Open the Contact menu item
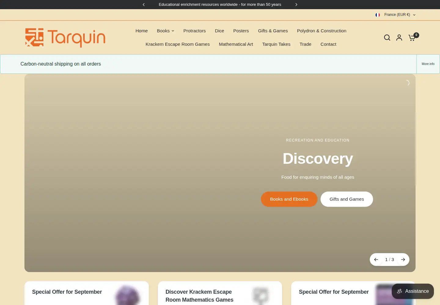The image size is (440, 305). 328,44
